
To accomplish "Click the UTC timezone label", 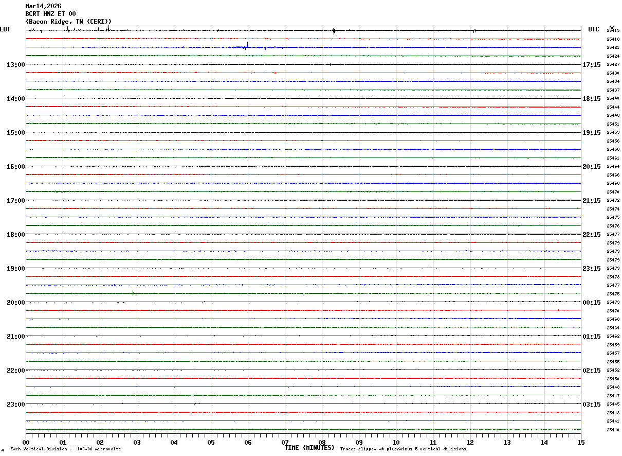I will coord(594,29).
